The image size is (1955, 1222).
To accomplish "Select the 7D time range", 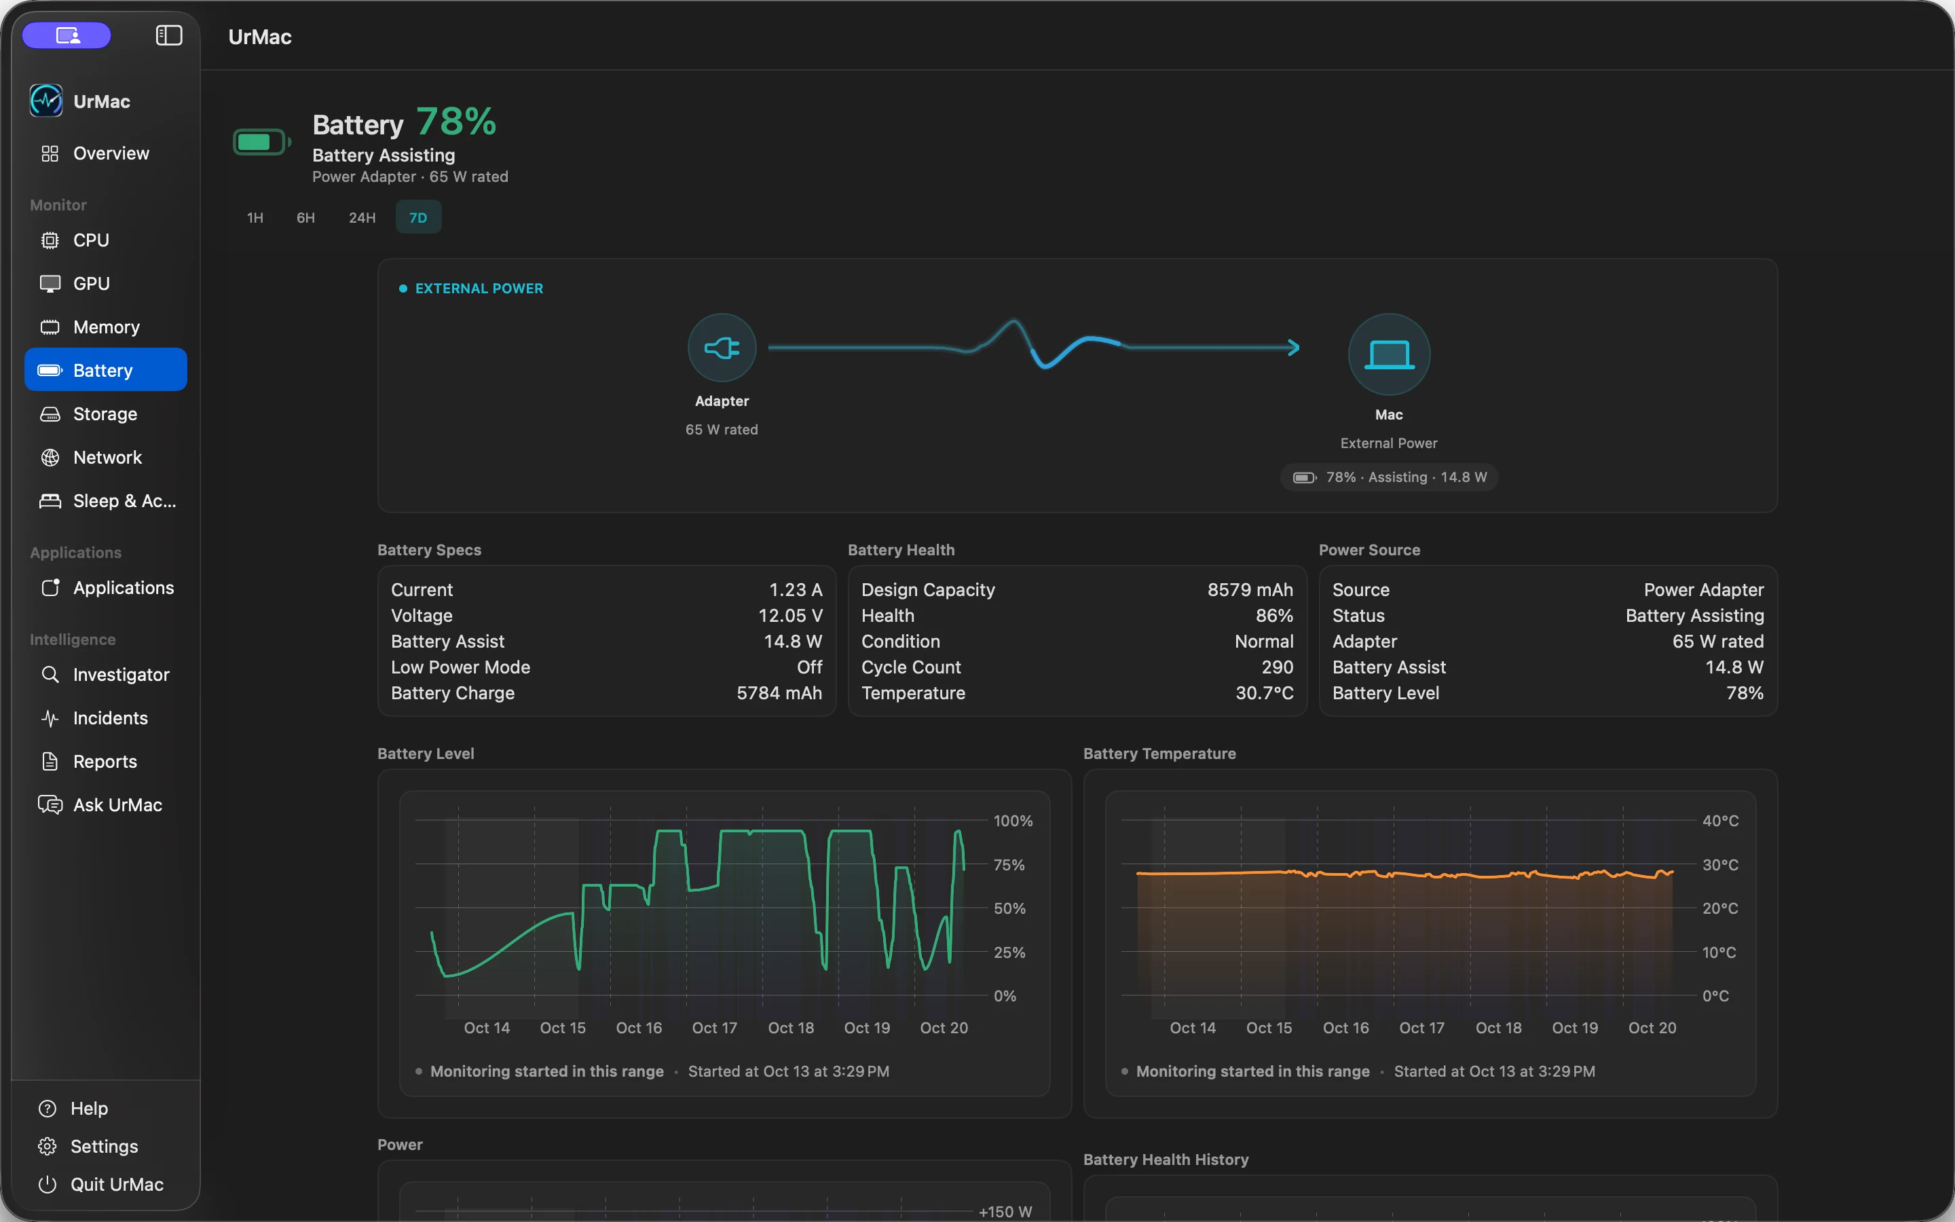I will pyautogui.click(x=418, y=217).
